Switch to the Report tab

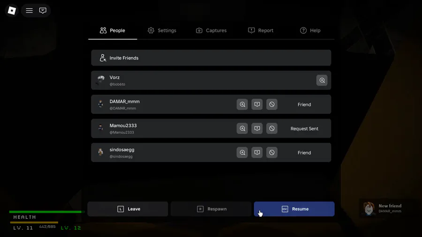pos(261,30)
